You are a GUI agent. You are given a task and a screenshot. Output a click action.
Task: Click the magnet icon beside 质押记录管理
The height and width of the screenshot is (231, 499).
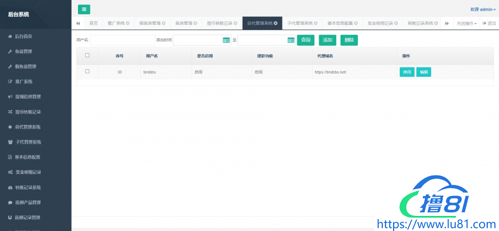[10, 218]
